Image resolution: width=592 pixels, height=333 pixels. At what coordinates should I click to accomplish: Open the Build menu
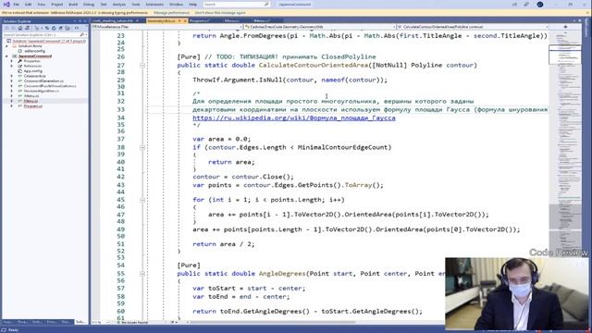[73, 4]
